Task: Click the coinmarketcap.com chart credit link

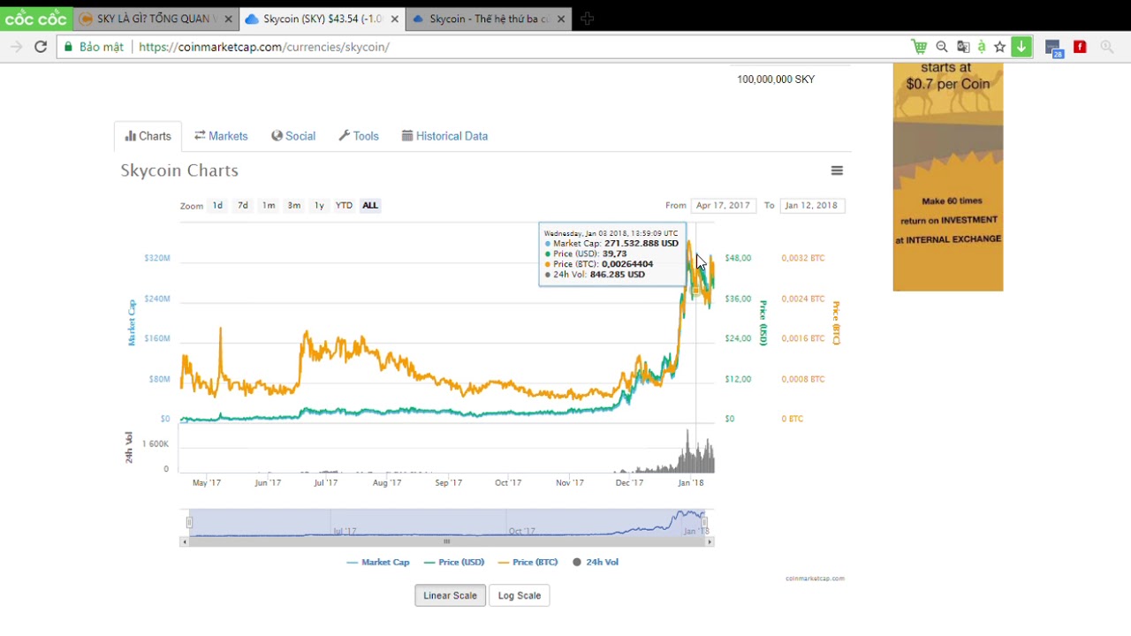Action: [815, 579]
